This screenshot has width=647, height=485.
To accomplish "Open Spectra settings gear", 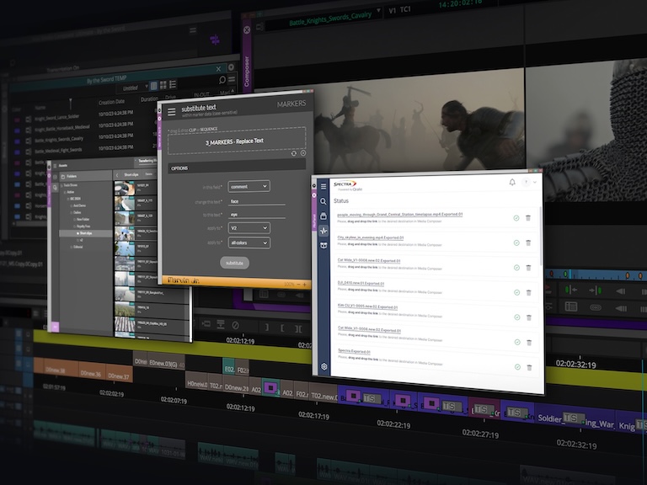I will coord(324,366).
